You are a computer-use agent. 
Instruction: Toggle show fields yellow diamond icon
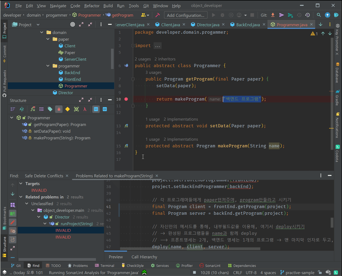coord(68,109)
